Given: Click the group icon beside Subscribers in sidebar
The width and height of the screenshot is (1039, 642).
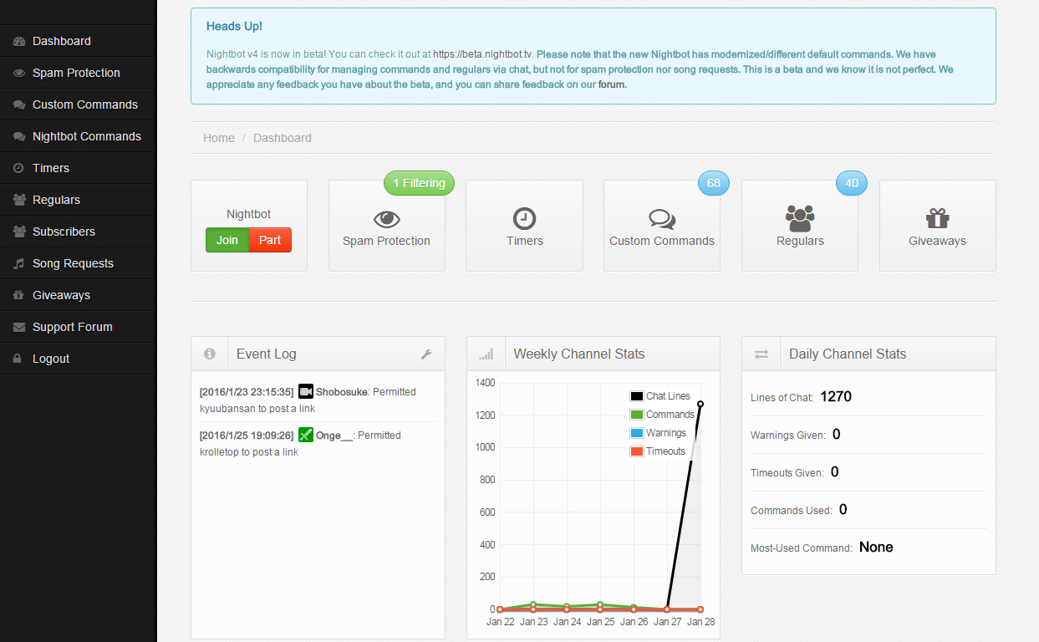Looking at the screenshot, I should tap(19, 232).
